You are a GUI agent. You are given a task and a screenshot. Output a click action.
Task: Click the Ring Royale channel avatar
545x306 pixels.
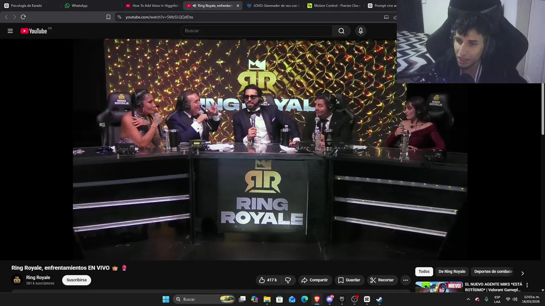coord(17,280)
